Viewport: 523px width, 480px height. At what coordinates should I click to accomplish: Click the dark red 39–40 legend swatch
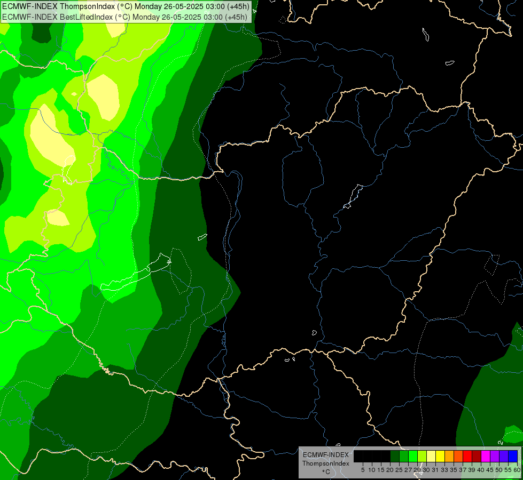point(477,456)
